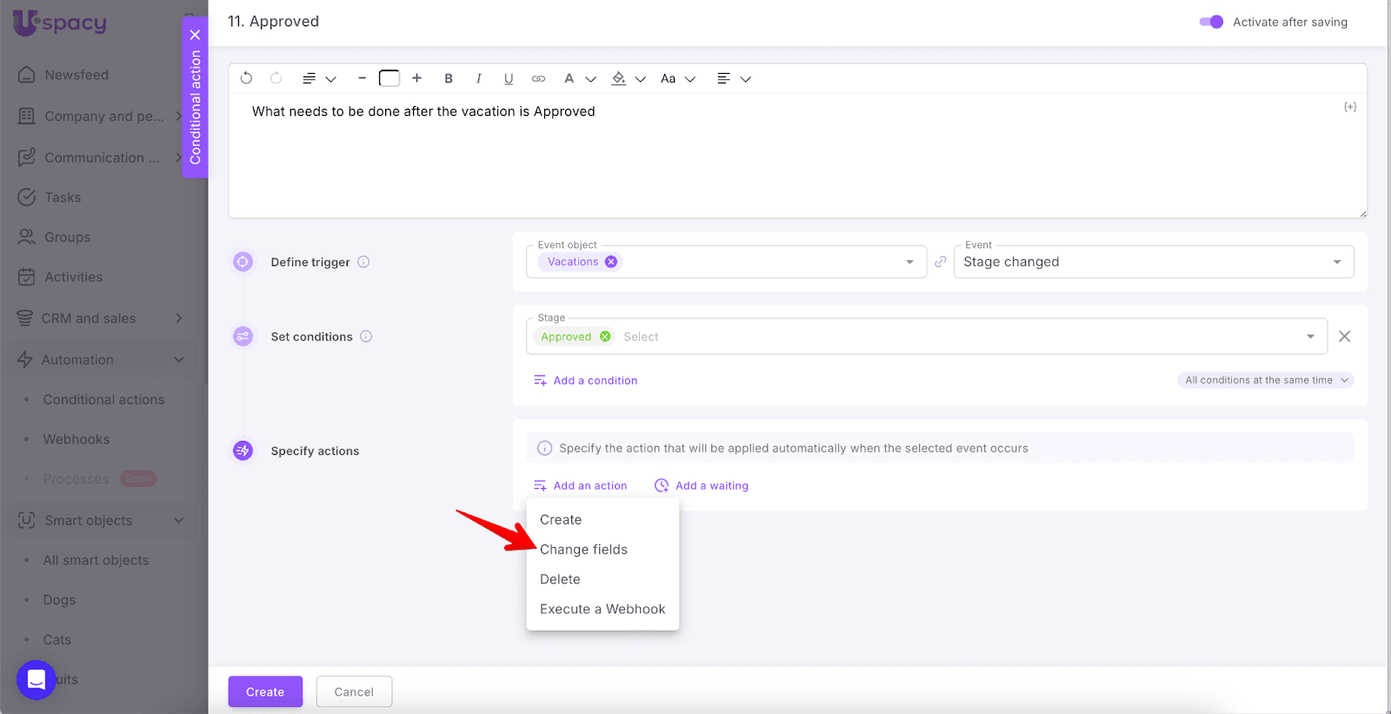Viewport: 1391px width, 714px height.
Task: Click the insert variable icon in editor corner
Action: click(1349, 107)
